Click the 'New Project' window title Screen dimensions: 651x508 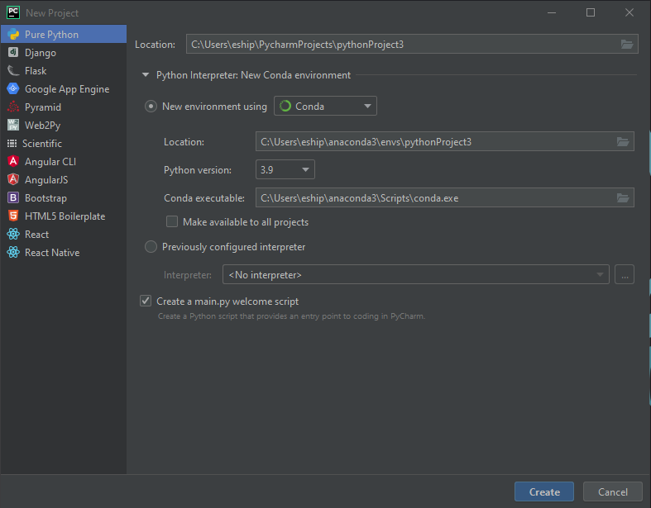[52, 13]
